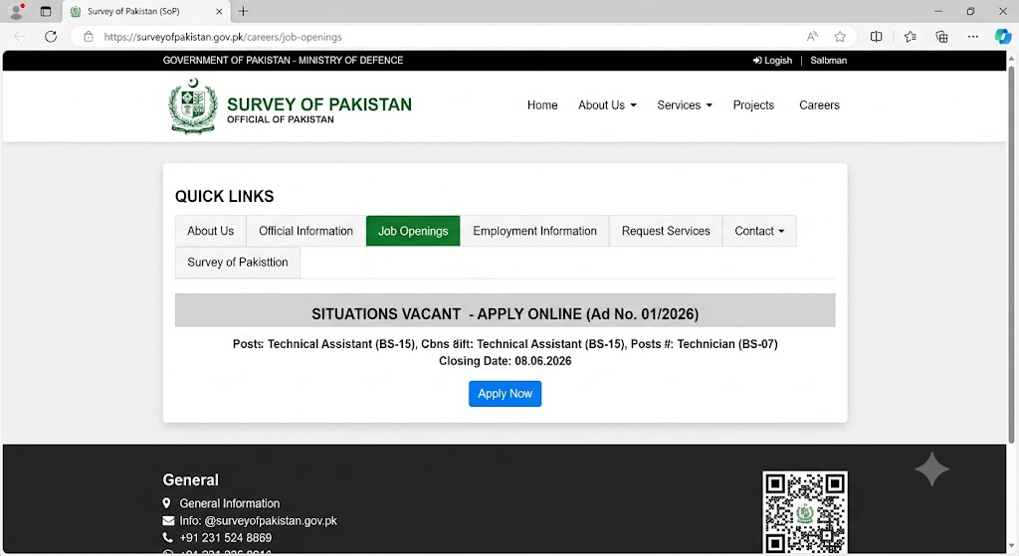The width and height of the screenshot is (1019, 556).
Task: Add page to favorites star icon
Action: [840, 37]
